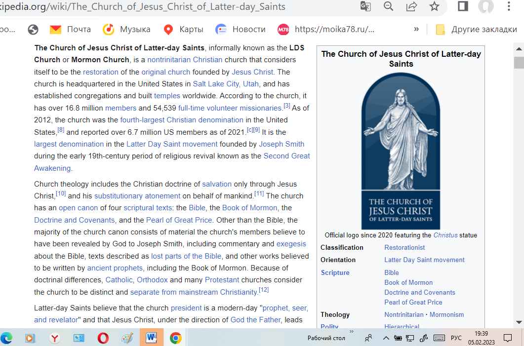Click the Second Great Awakening link
The height and width of the screenshot is (346, 524).
287,156
